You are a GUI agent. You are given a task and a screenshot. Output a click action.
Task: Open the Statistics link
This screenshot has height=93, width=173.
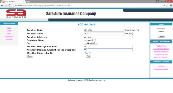pyautogui.click(x=161, y=66)
